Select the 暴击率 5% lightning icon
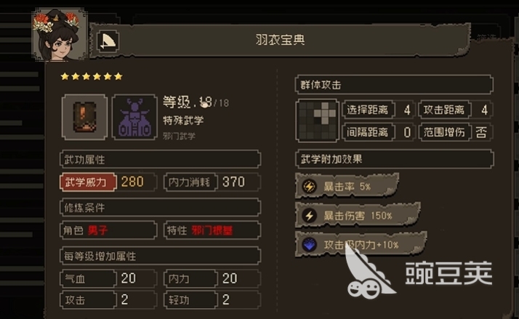Screen dimensions: 519x319 pyautogui.click(x=309, y=186)
